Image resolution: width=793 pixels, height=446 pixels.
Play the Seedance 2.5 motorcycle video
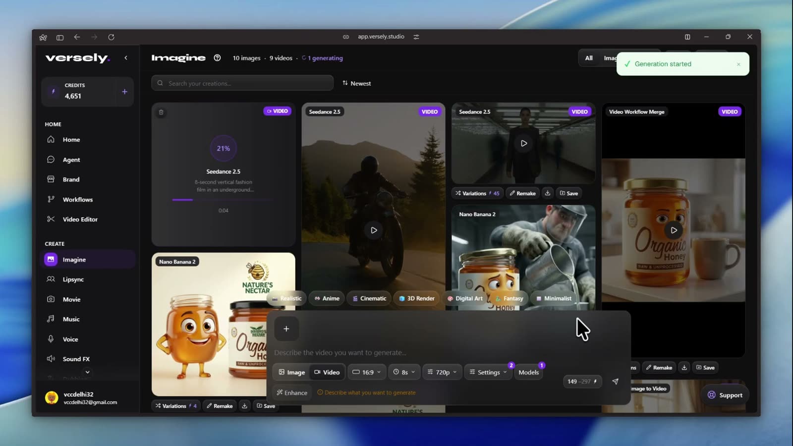[x=374, y=230]
